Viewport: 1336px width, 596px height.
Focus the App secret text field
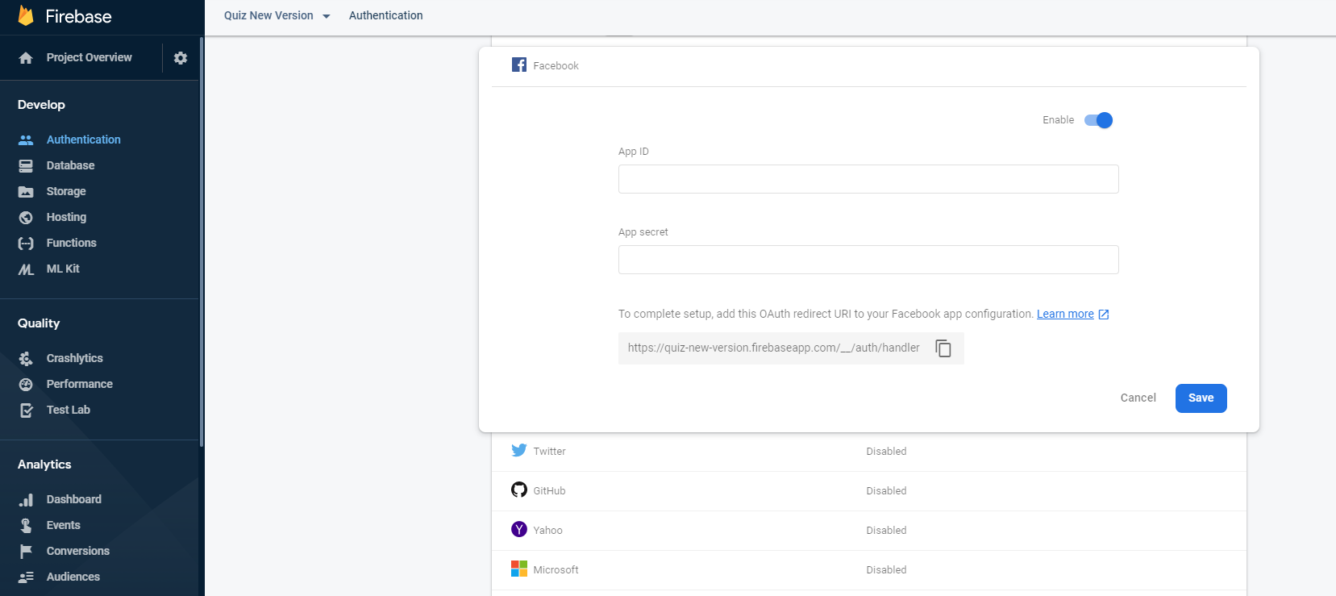[868, 260]
